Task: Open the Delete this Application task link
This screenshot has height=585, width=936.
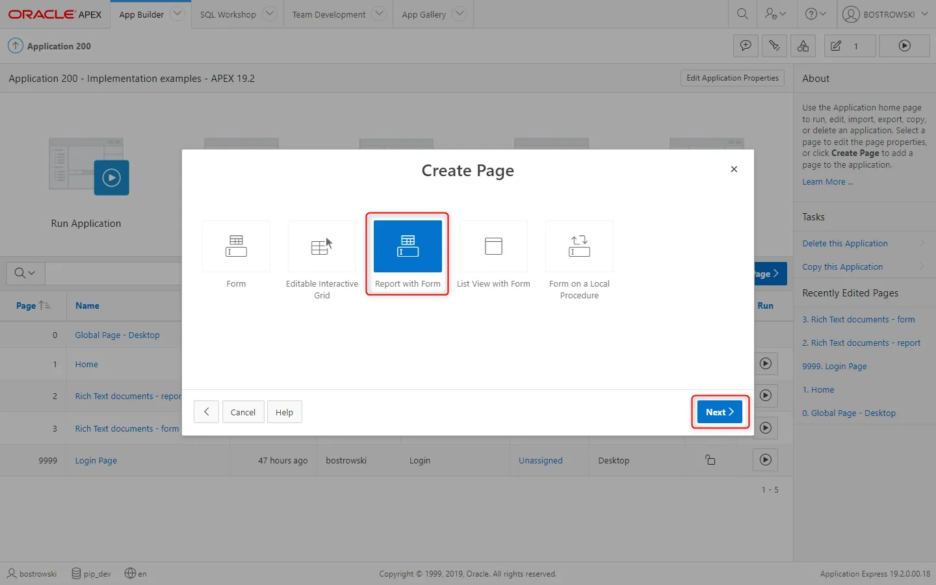Action: (844, 243)
